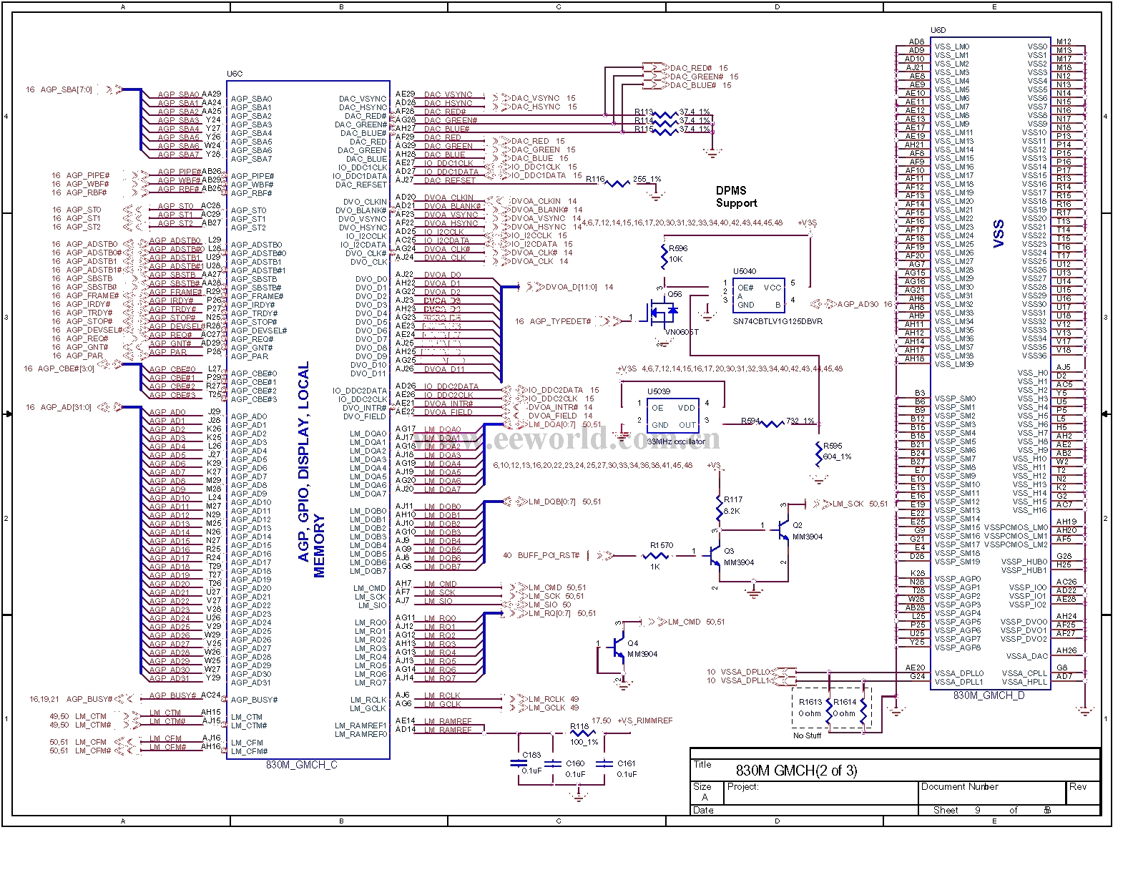Click the C161 capacitor symbol

tap(605, 763)
